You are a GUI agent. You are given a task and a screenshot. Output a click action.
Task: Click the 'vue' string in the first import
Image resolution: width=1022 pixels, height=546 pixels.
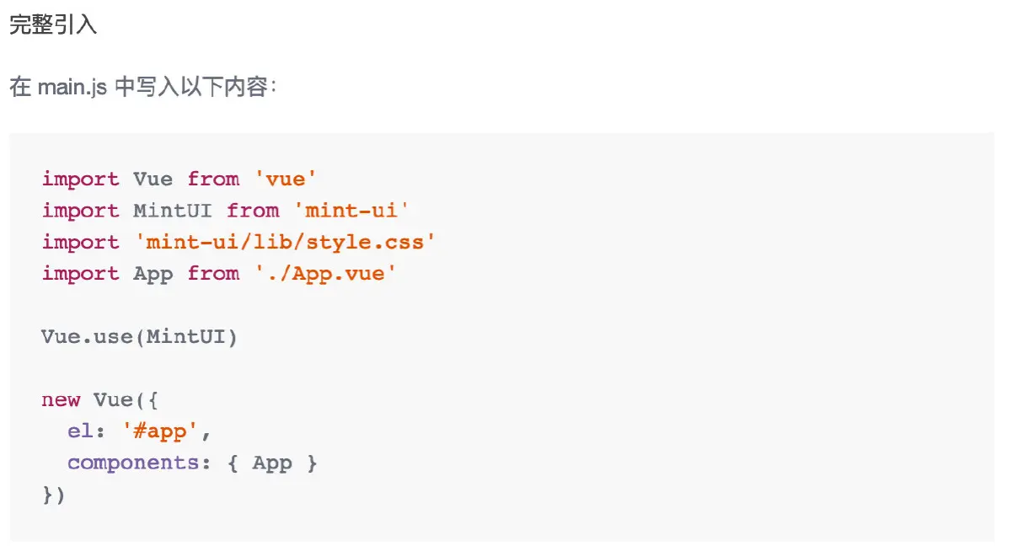285,179
